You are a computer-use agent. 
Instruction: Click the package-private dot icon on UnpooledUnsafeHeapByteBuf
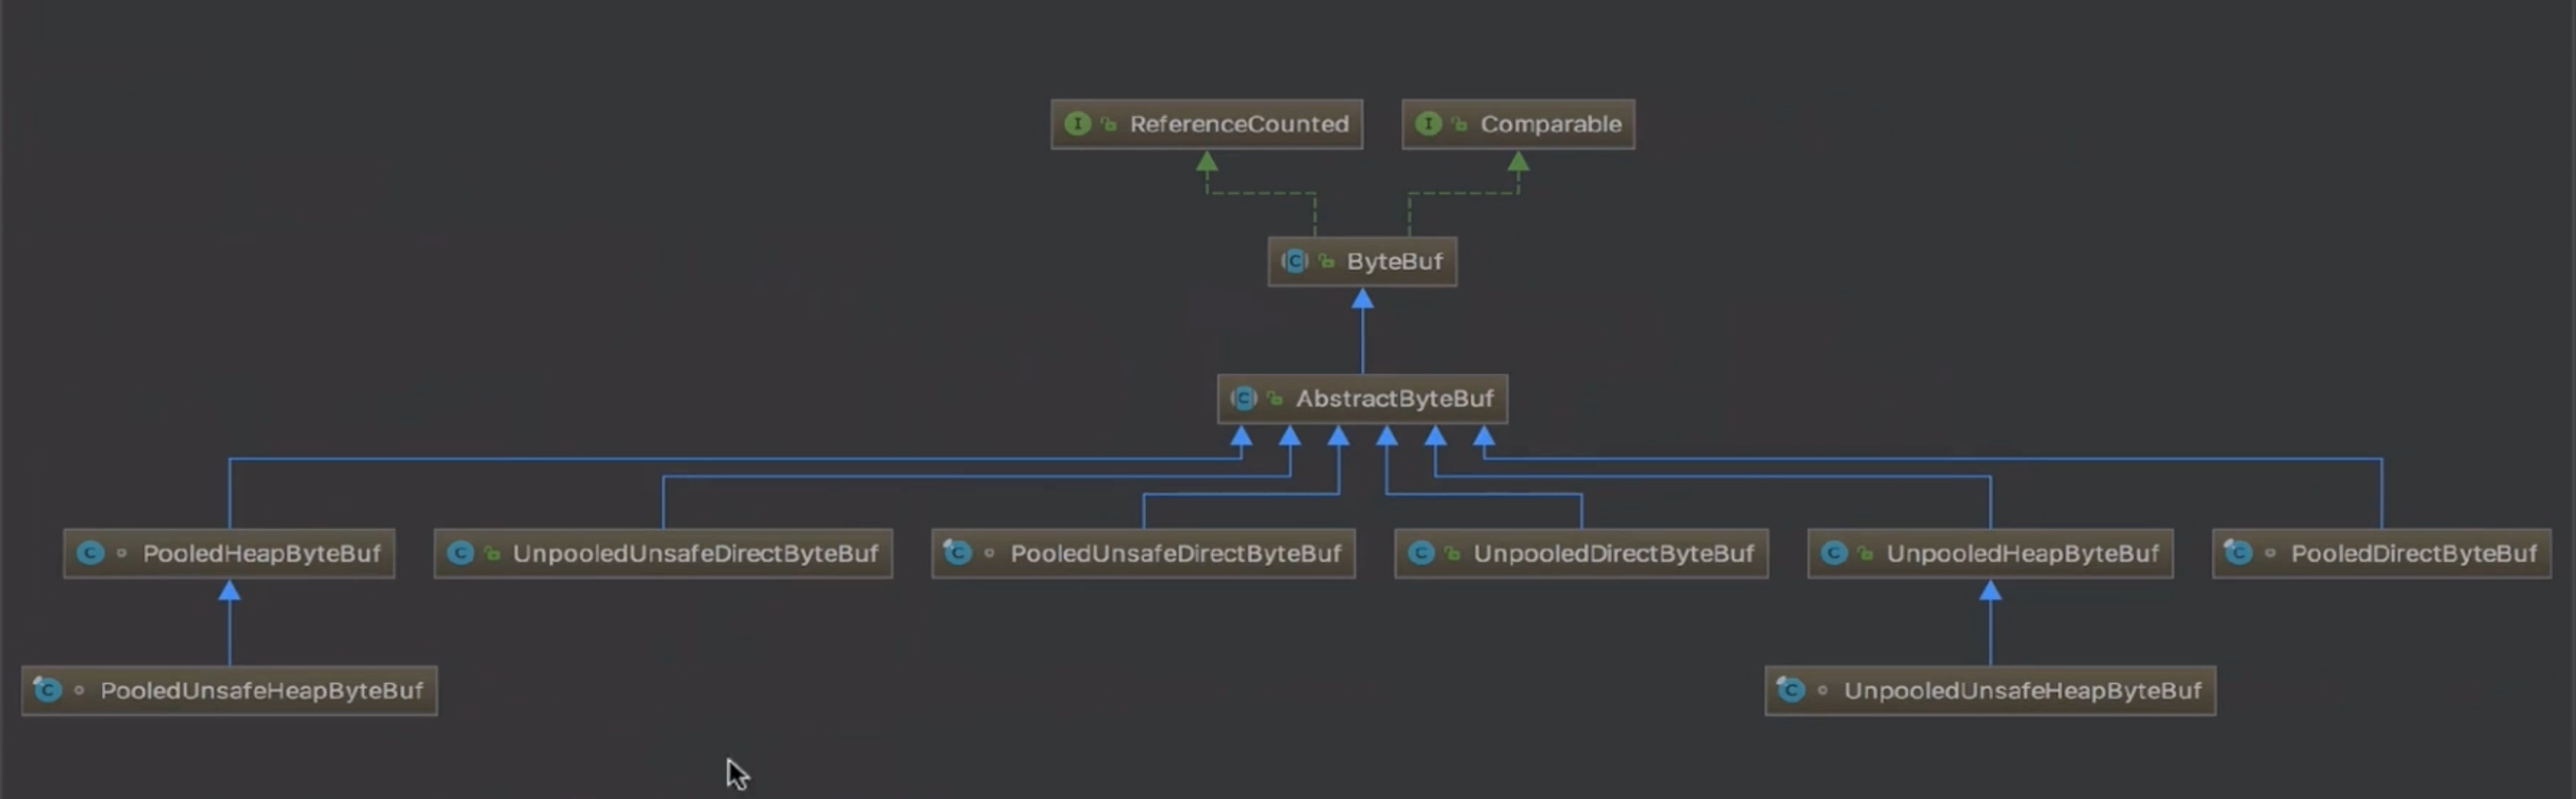click(x=1822, y=690)
